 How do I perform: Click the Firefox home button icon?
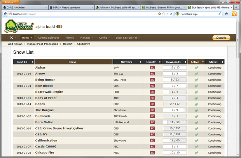pos(226,14)
